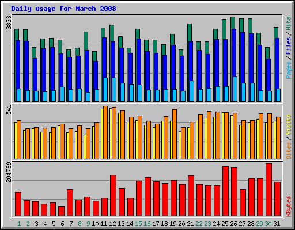Click day label '7' on the x-axis
The image size is (295, 230).
pos(71,224)
